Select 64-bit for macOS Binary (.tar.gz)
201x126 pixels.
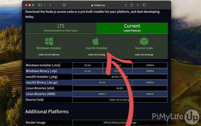[x=102, y=83]
